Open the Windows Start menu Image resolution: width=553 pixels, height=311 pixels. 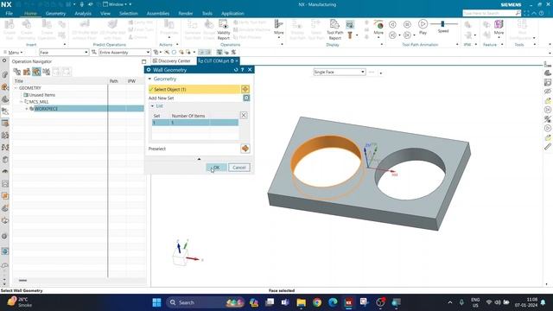coord(156,302)
